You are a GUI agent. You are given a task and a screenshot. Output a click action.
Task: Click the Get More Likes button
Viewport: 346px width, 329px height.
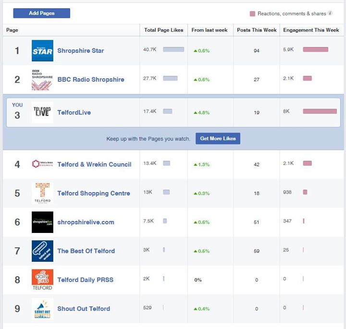tap(218, 138)
